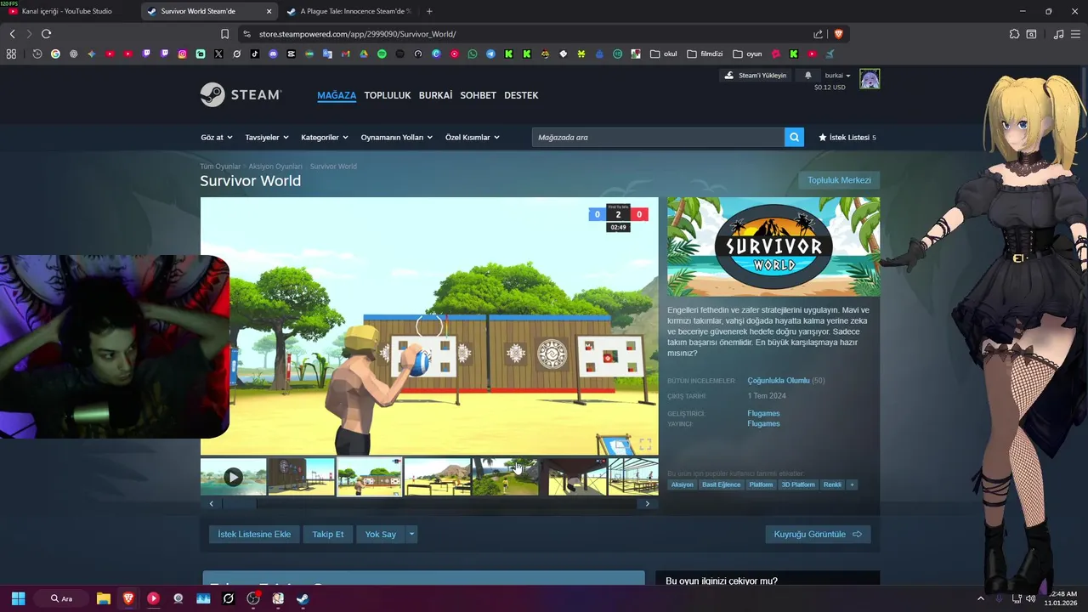Open Windows Start button
Viewport: 1088px width, 612px height.
click(x=18, y=598)
